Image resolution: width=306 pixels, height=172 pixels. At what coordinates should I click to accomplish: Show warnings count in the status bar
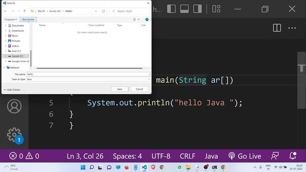point(33,156)
